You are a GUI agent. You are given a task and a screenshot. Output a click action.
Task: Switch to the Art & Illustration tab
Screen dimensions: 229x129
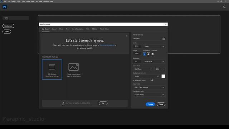[x=78, y=29]
